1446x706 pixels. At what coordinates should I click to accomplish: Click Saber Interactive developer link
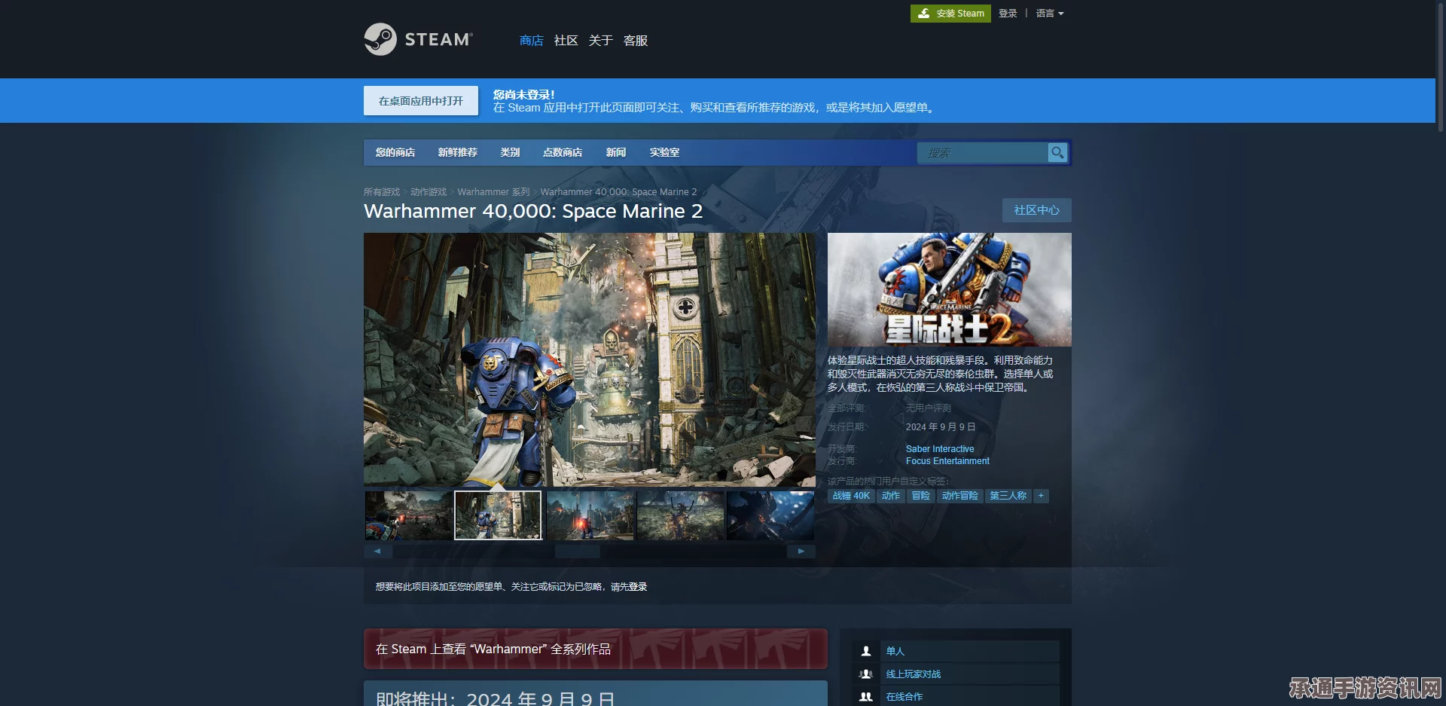click(940, 449)
